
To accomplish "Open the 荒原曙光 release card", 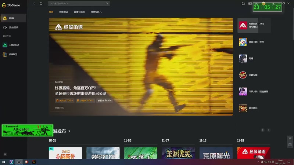I will point(216,153).
